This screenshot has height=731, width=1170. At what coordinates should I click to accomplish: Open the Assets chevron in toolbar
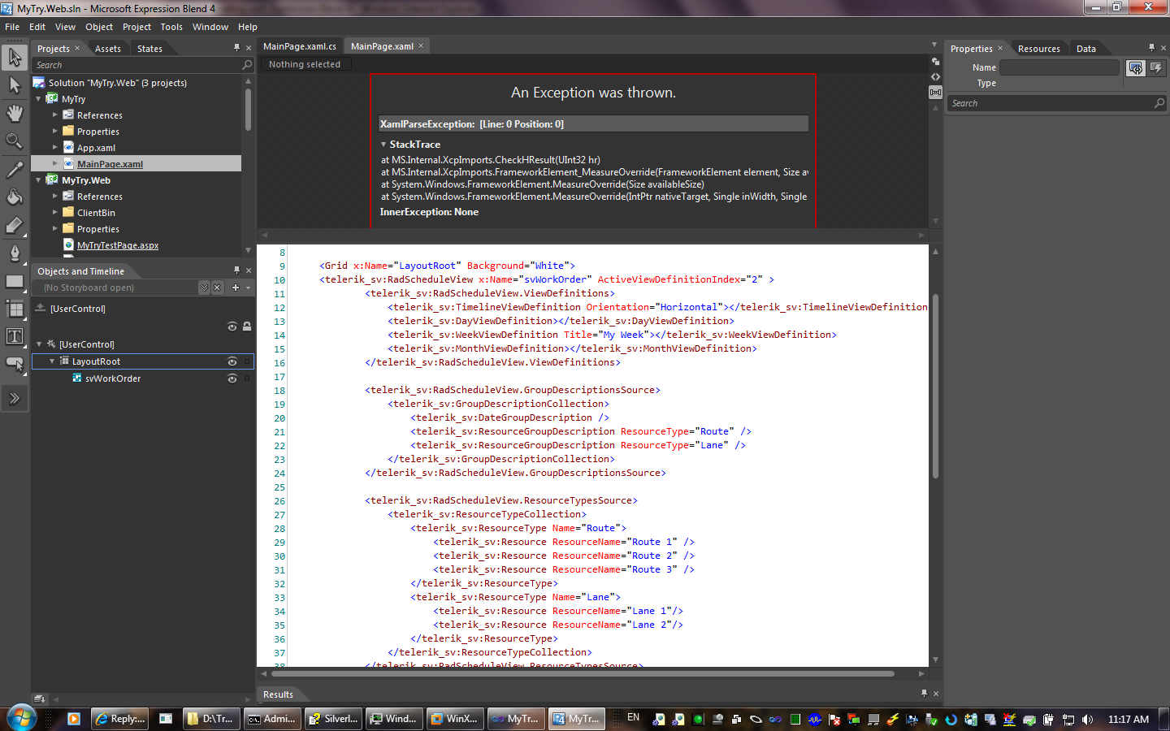click(x=15, y=399)
